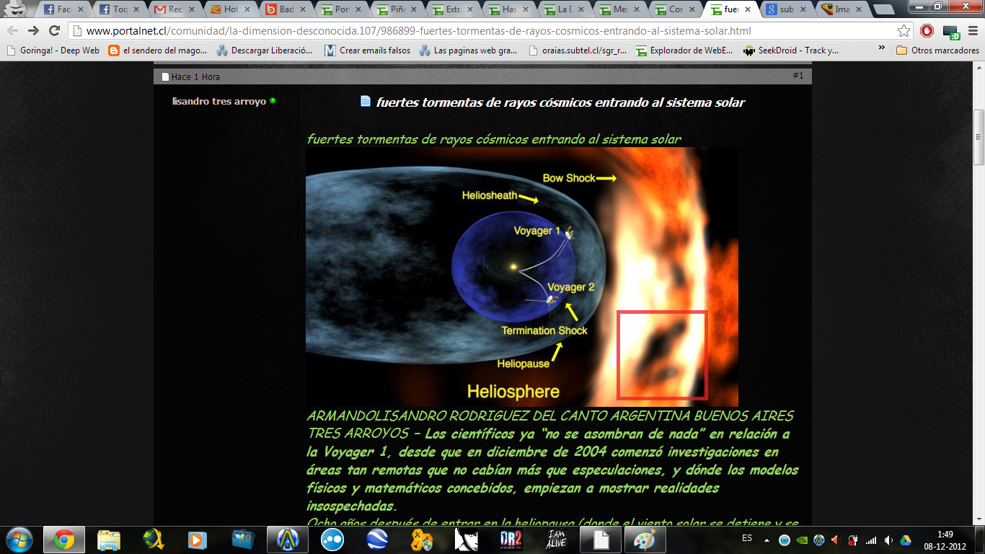985x554 pixels.
Task: Click the red Adblock extension icon
Action: point(927,31)
